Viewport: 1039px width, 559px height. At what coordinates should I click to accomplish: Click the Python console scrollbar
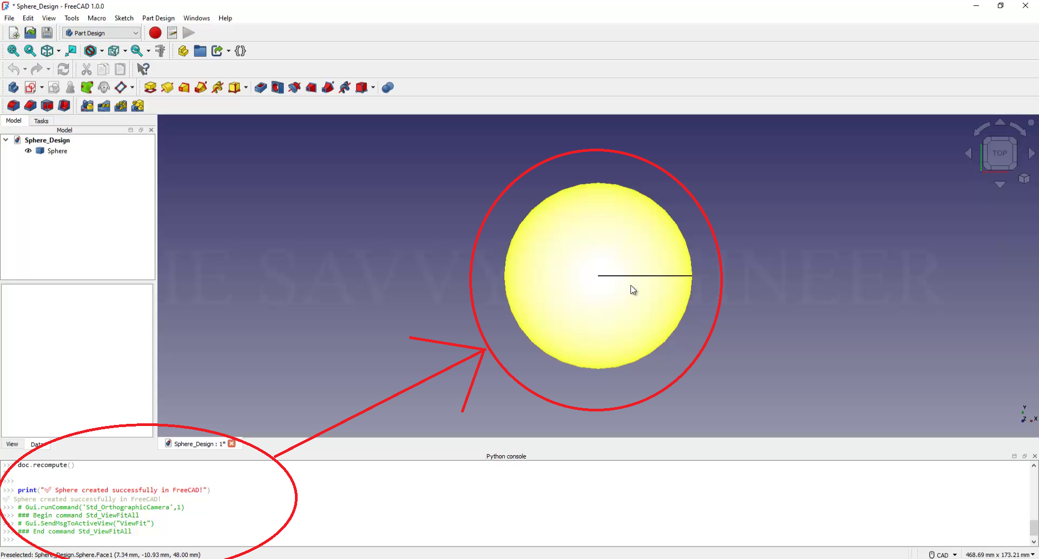1034,527
